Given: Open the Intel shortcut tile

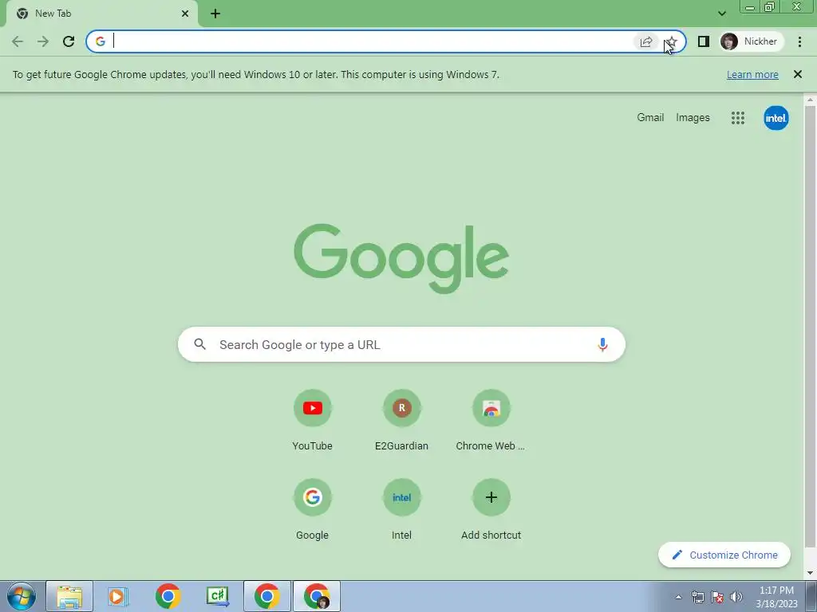Looking at the screenshot, I should click(x=401, y=510).
